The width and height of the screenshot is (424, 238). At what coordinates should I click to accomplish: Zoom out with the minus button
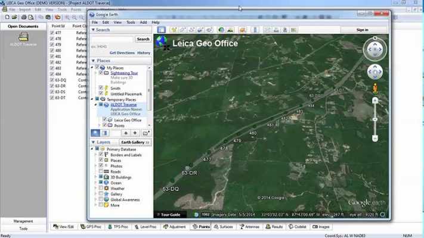pos(375,139)
